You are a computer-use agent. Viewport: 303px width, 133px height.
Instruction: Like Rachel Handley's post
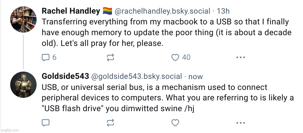[175, 57]
